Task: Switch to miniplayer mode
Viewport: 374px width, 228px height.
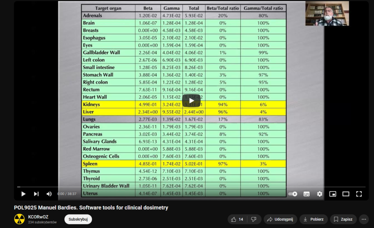Action: [x=332, y=194]
